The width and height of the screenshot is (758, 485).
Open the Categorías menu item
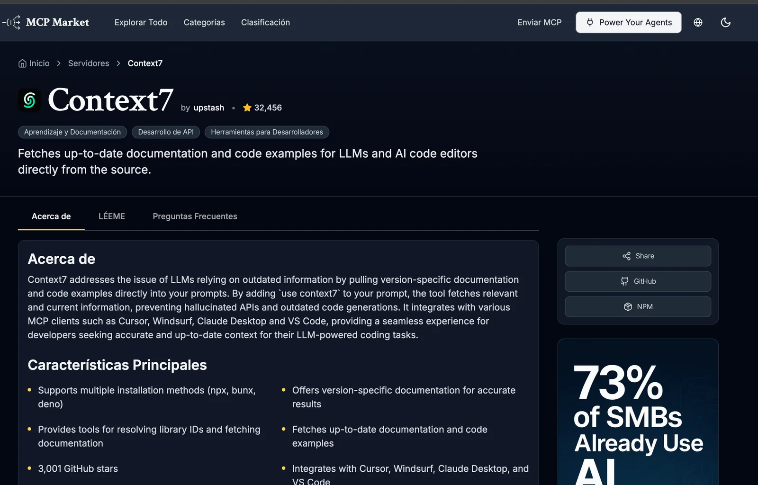point(204,22)
